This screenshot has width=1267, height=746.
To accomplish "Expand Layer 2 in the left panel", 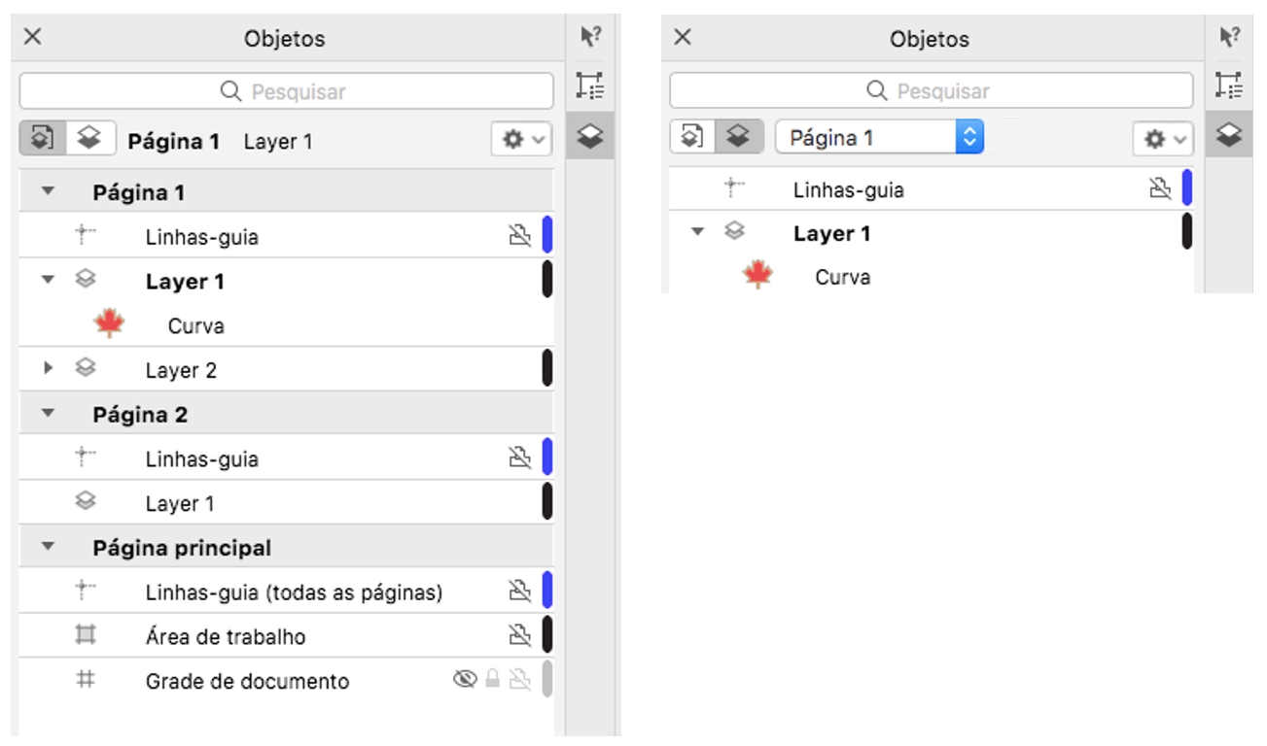I will point(48,369).
